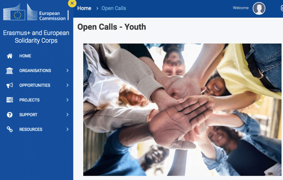Click the Organisations building icon

click(10, 71)
